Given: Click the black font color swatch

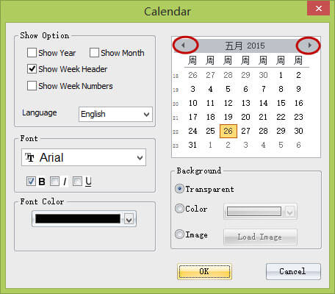Looking at the screenshot, I should tap(78, 219).
